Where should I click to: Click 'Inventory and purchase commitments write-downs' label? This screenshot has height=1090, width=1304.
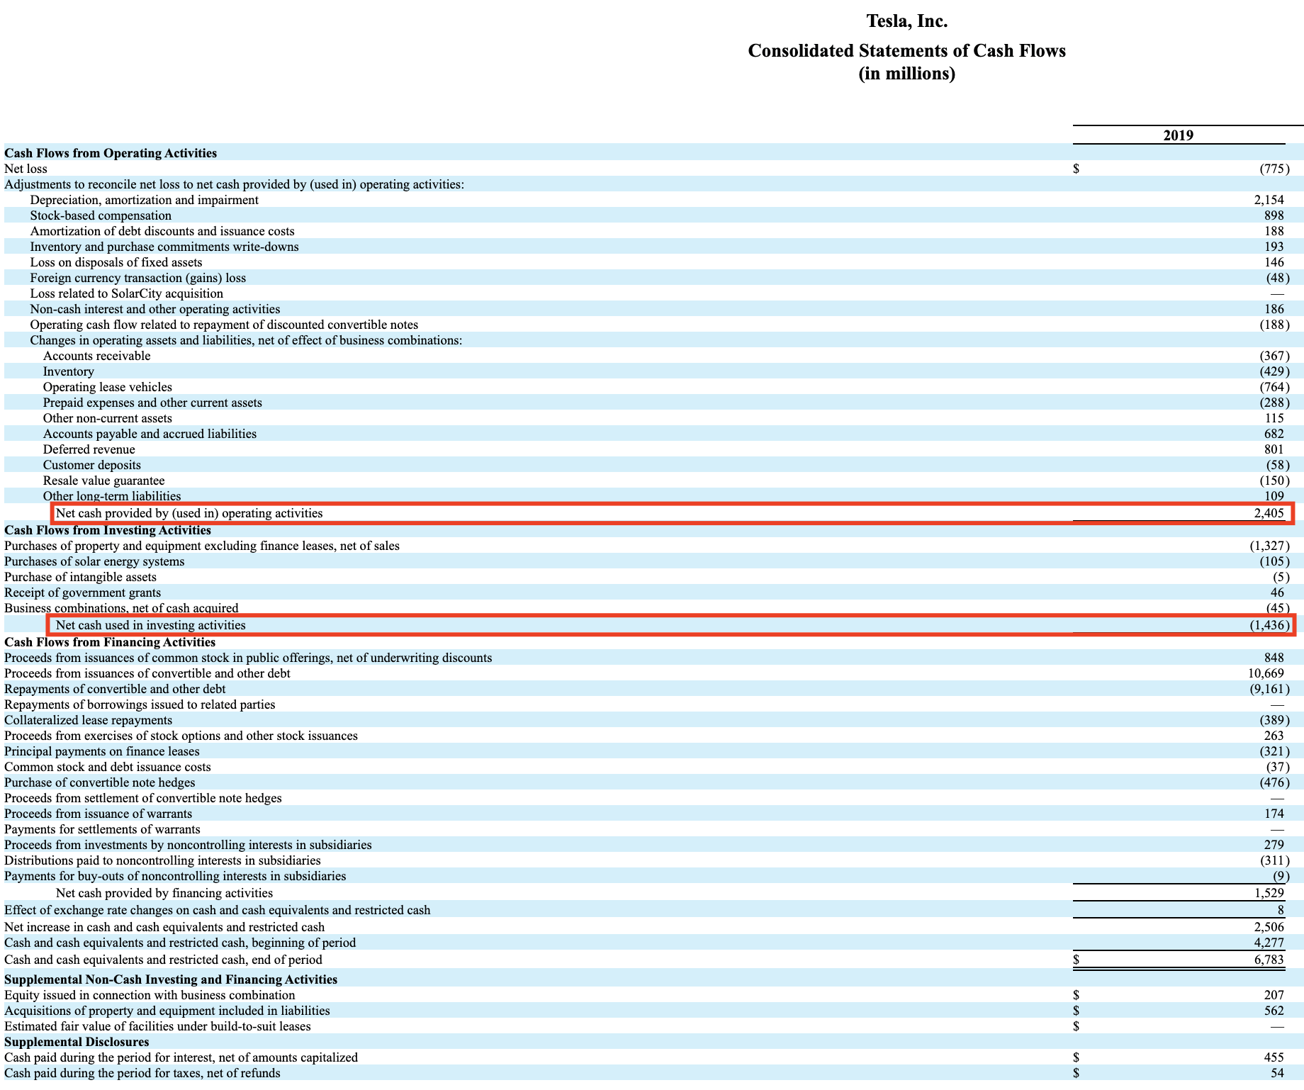[x=164, y=247]
